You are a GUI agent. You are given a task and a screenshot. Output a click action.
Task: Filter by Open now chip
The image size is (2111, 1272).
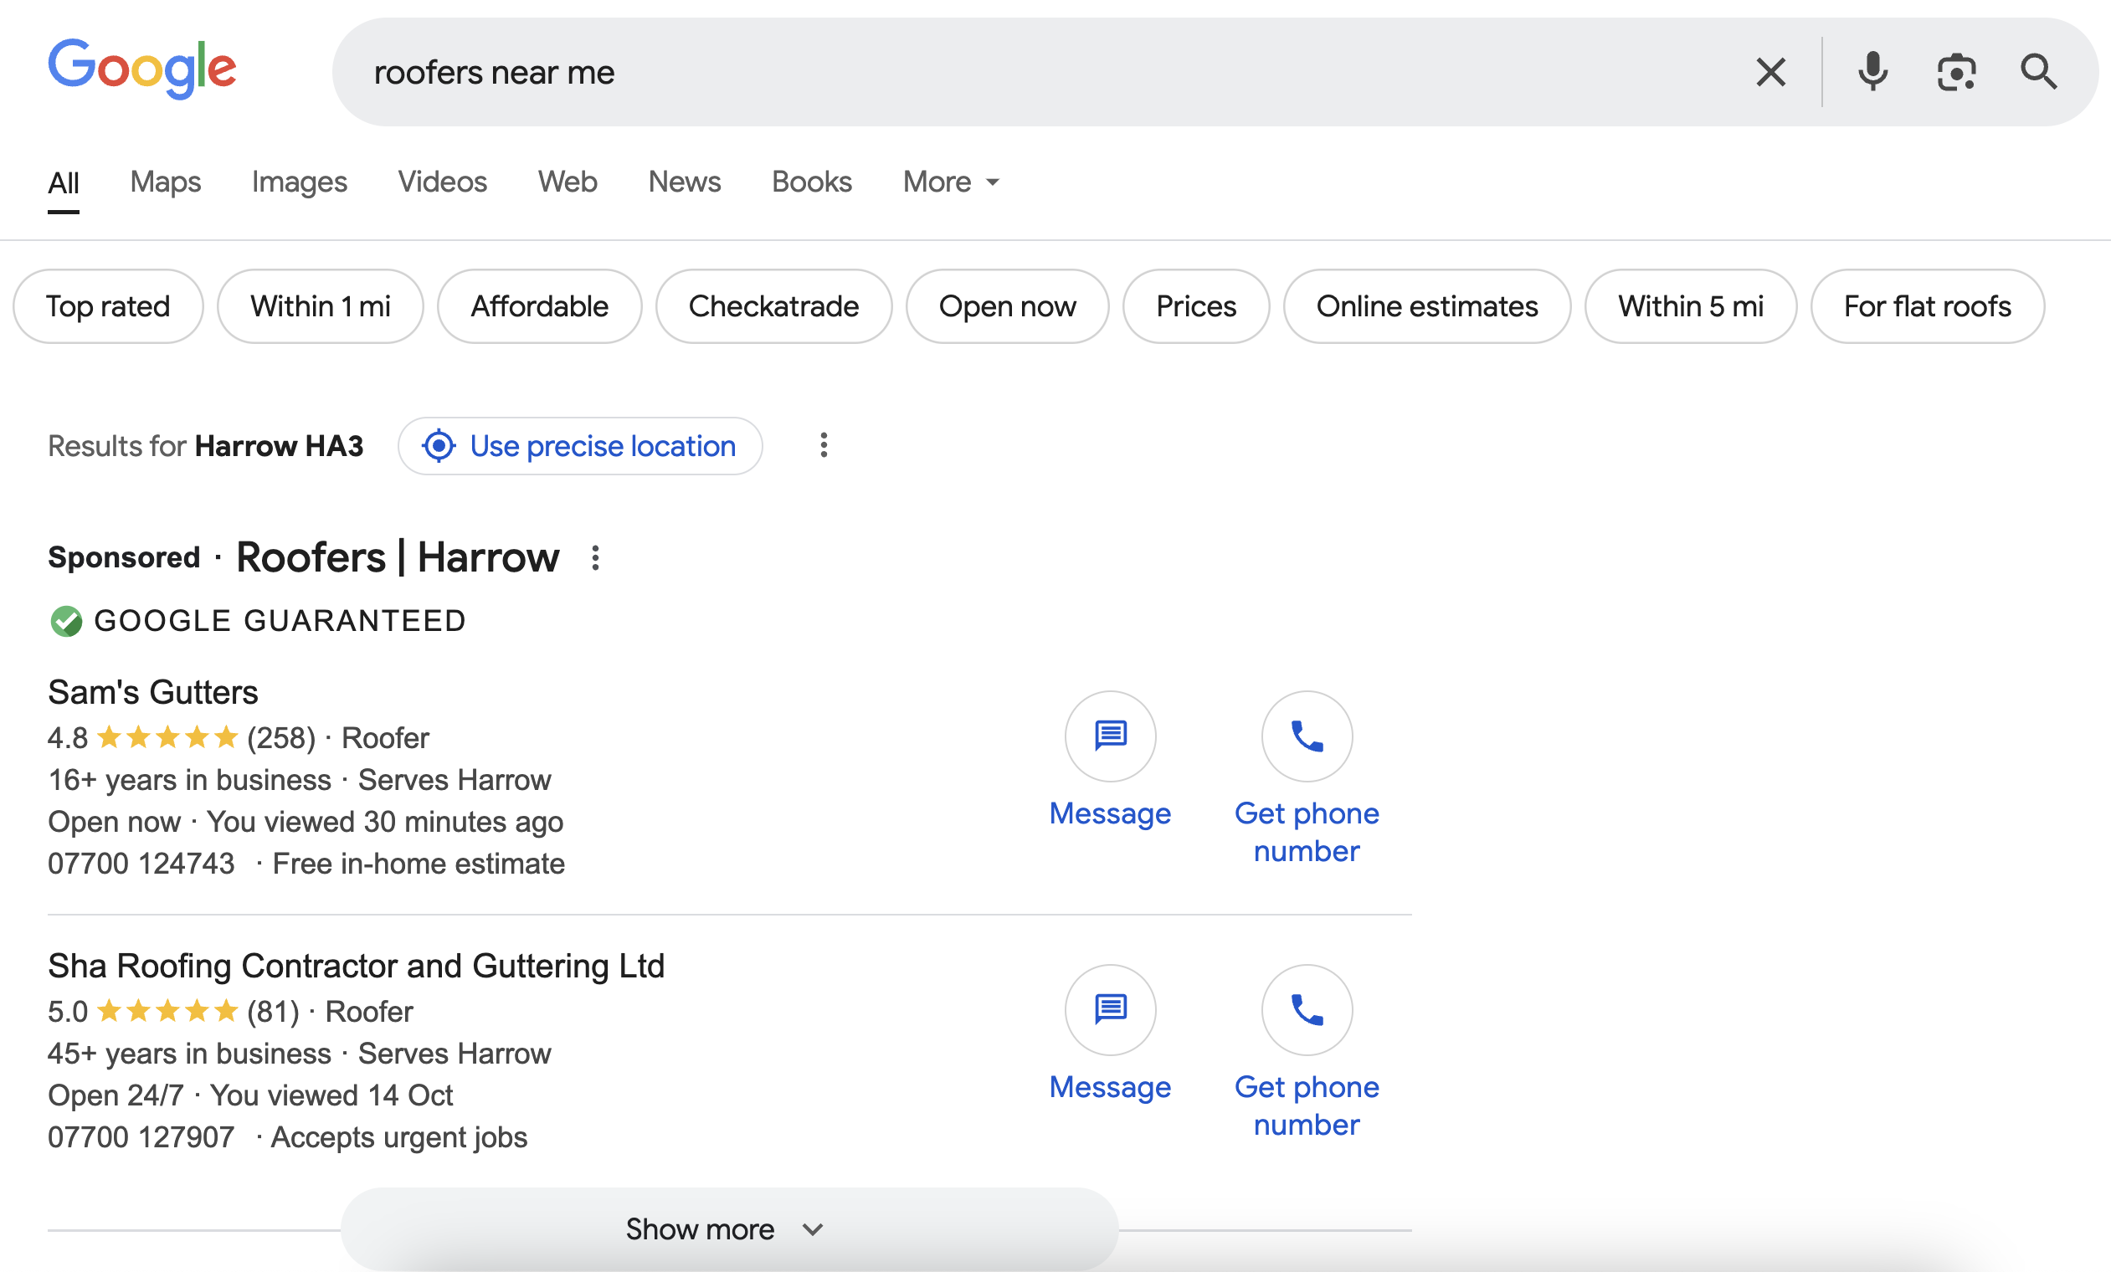1008,305
